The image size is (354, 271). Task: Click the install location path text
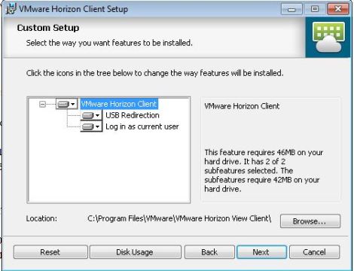[x=179, y=218]
